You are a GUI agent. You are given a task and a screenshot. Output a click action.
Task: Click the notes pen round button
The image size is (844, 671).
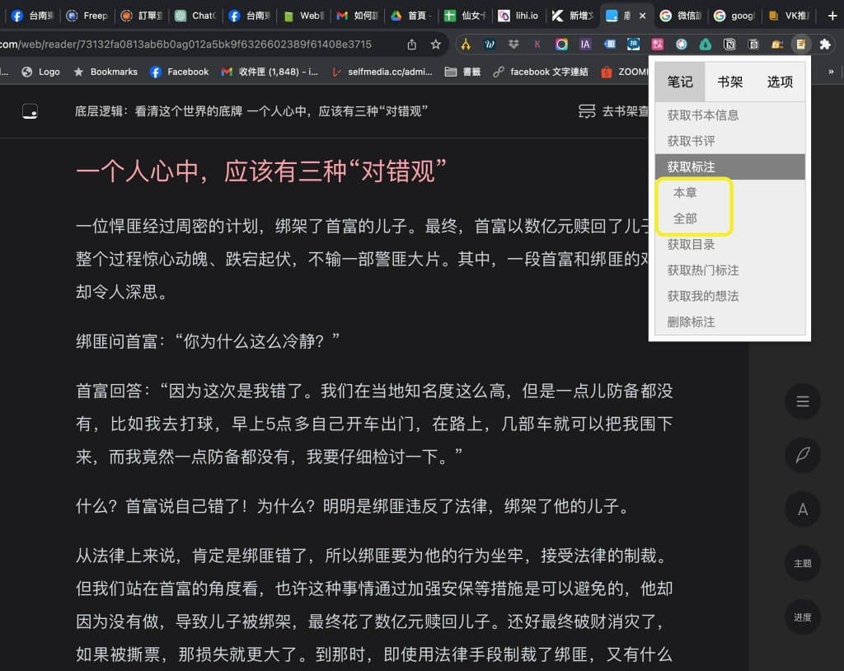coord(803,455)
